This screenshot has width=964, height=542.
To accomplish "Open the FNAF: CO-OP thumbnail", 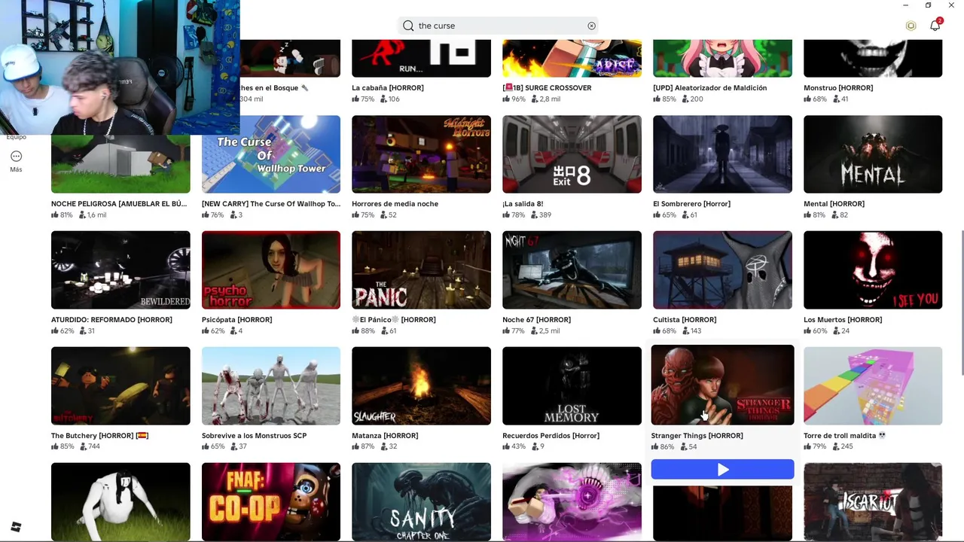I will point(271,501).
